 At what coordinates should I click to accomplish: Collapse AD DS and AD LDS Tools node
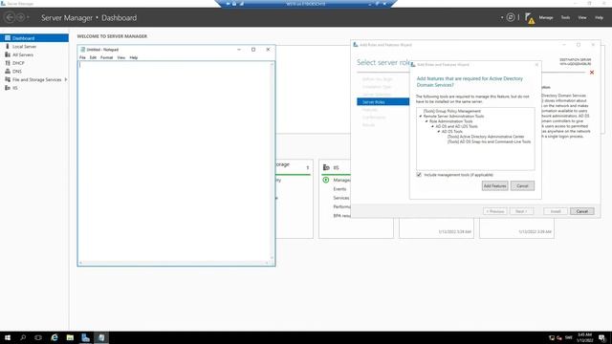tap(432, 126)
